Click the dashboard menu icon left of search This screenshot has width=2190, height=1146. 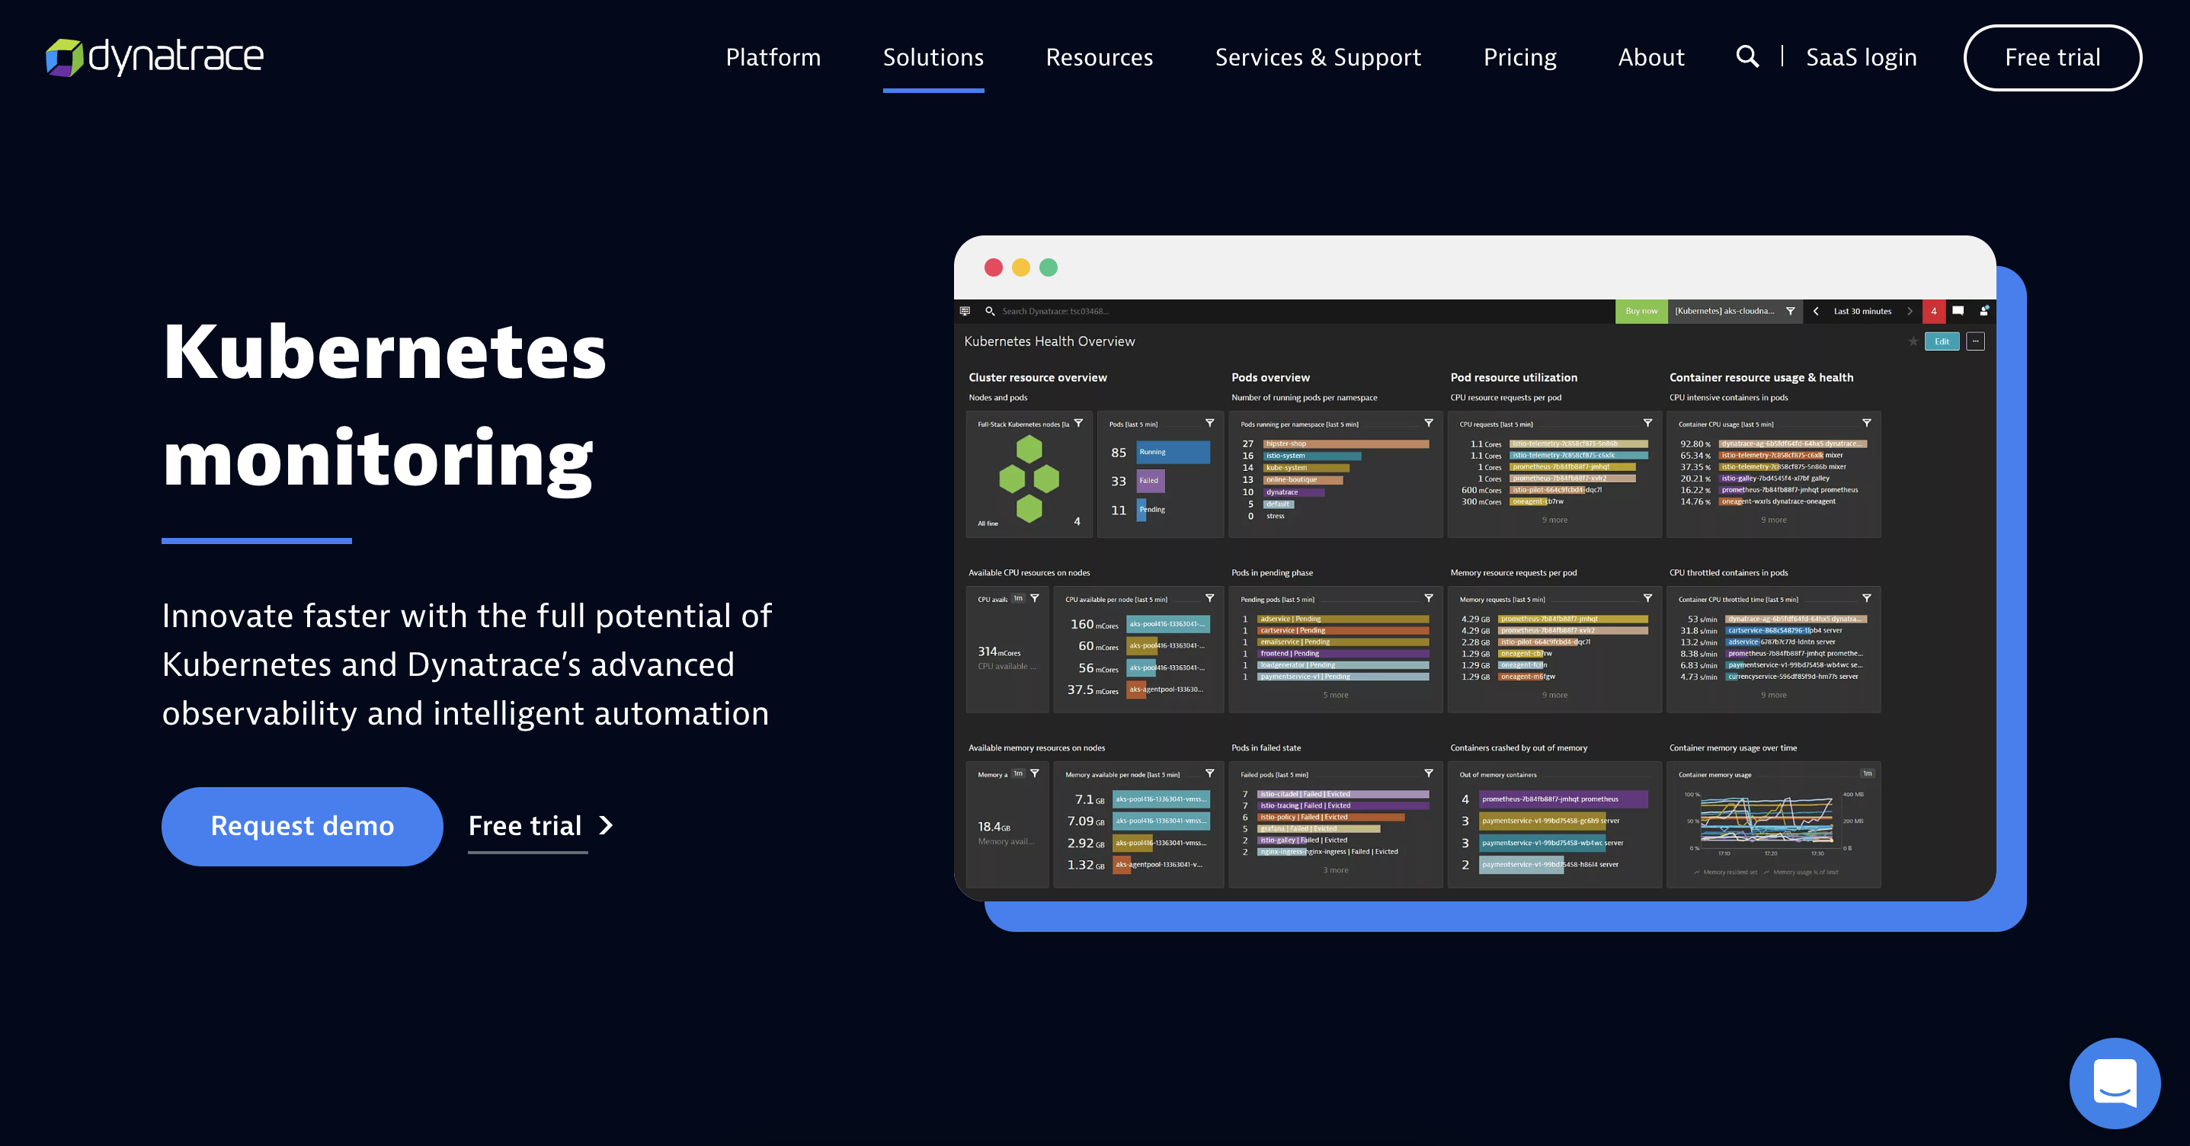(965, 311)
